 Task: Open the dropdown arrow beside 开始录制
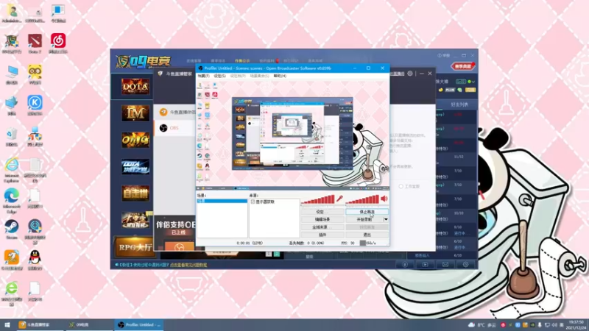(x=386, y=219)
